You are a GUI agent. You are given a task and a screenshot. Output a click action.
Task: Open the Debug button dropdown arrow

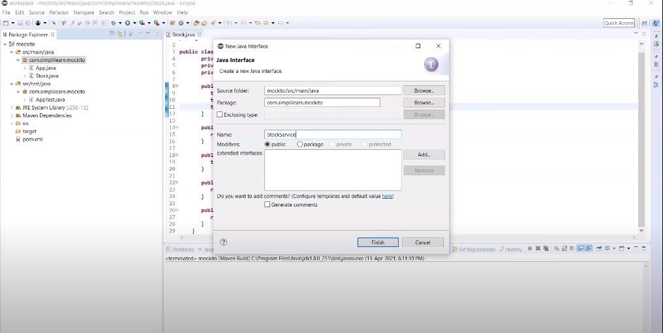tap(120, 23)
